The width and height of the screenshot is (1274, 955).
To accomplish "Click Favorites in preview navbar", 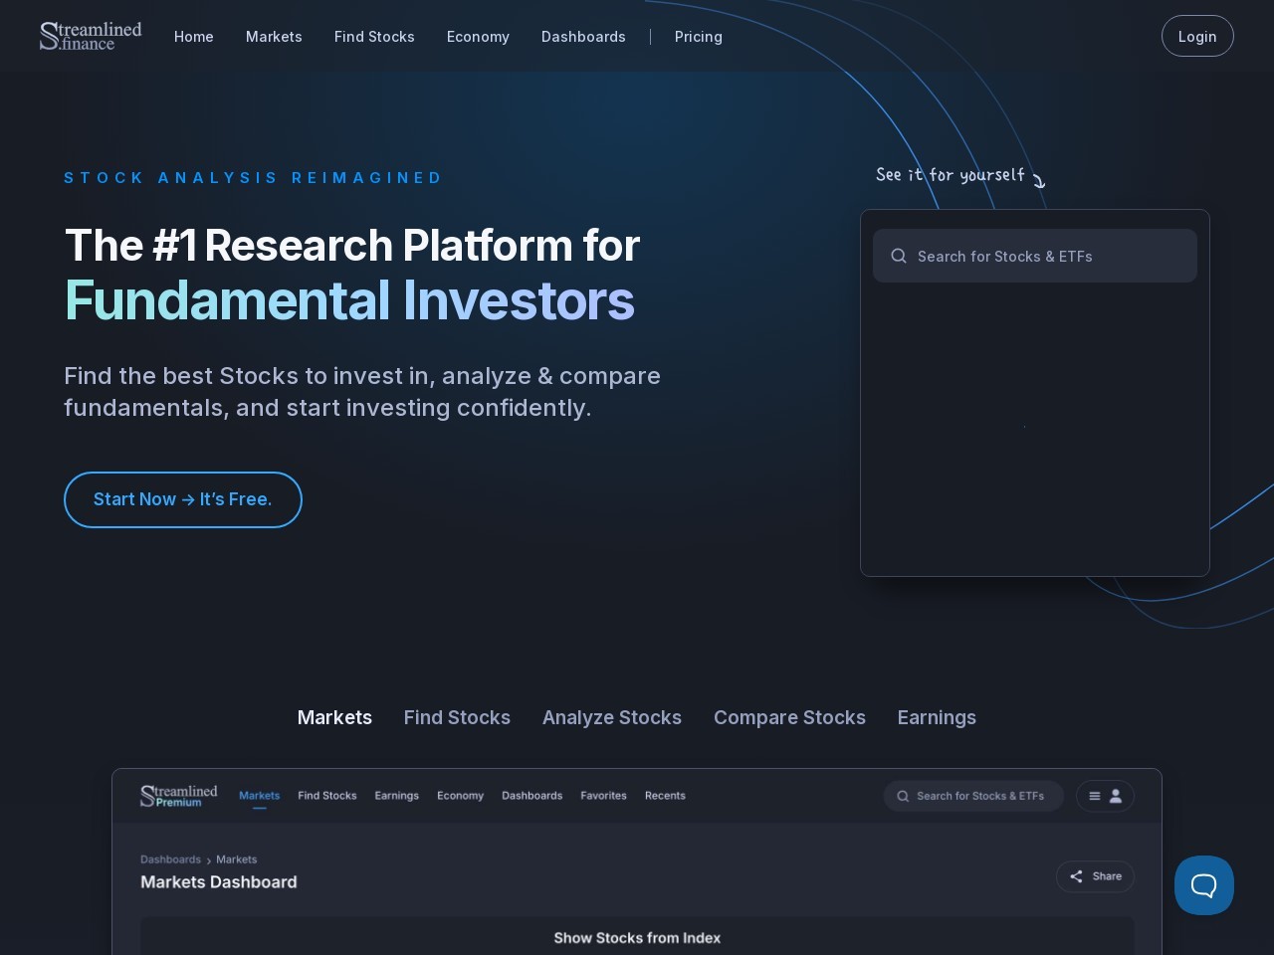I will pos(603,796).
